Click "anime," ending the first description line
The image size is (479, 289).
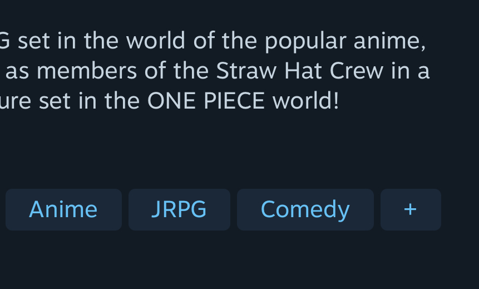click(389, 41)
